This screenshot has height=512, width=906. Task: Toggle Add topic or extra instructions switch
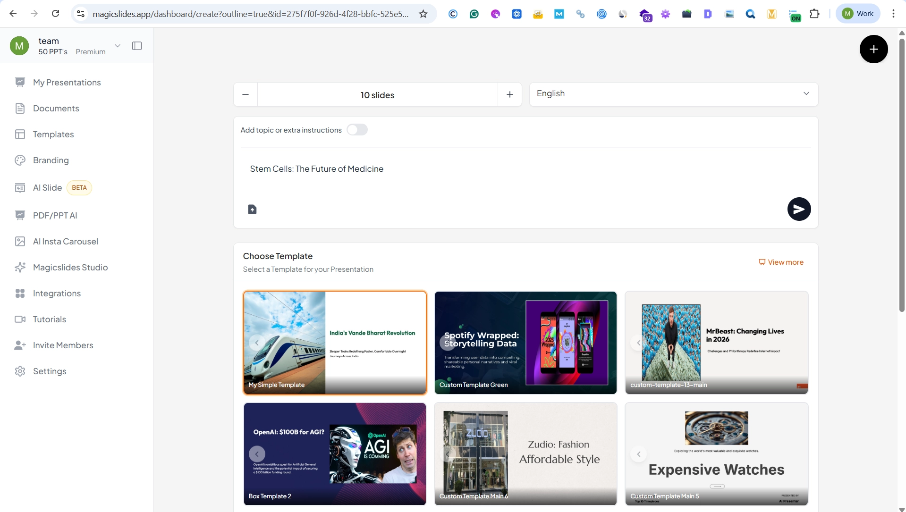click(357, 130)
